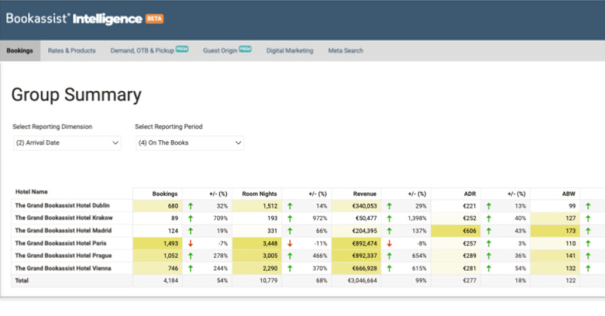
Task: Click the red down arrow for Paris bookings
Action: 190,243
